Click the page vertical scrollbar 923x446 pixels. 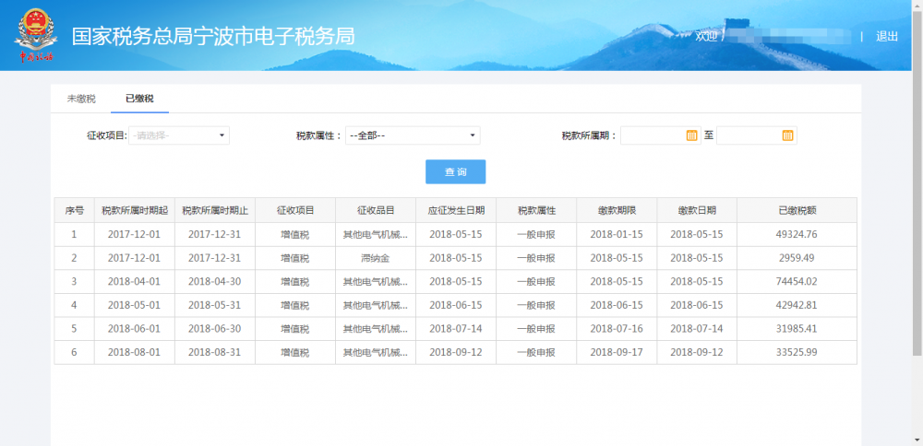pyautogui.click(x=917, y=182)
